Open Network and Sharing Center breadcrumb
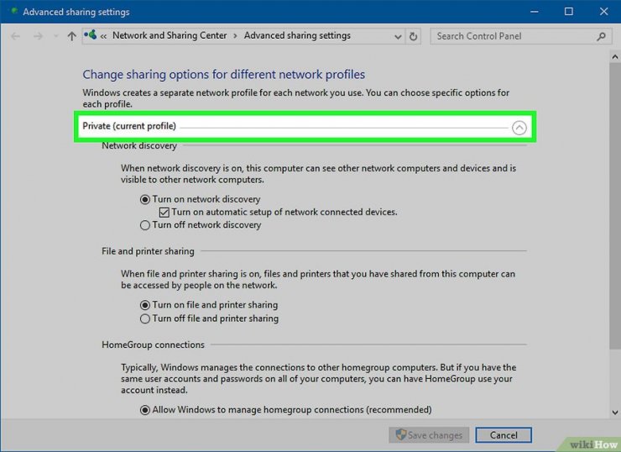The image size is (621, 452). pyautogui.click(x=170, y=36)
